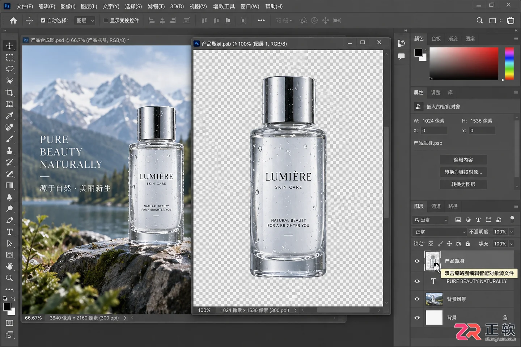This screenshot has height=347, width=521.
Task: Open the Layers panel options menu
Action: pos(516,206)
